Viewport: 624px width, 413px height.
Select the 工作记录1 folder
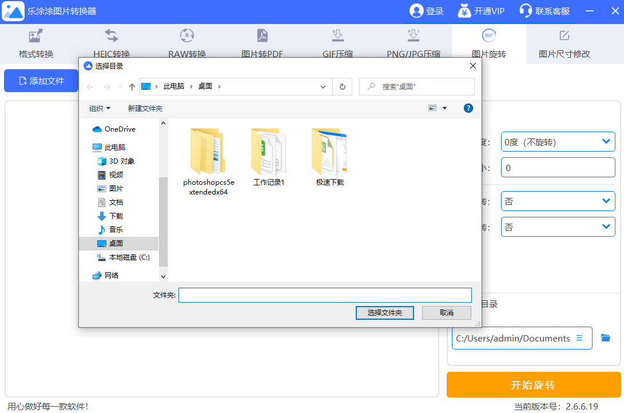pos(269,154)
